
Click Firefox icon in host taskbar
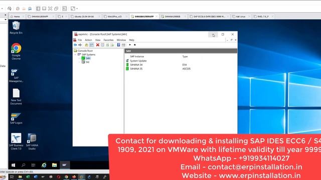[74, 177]
